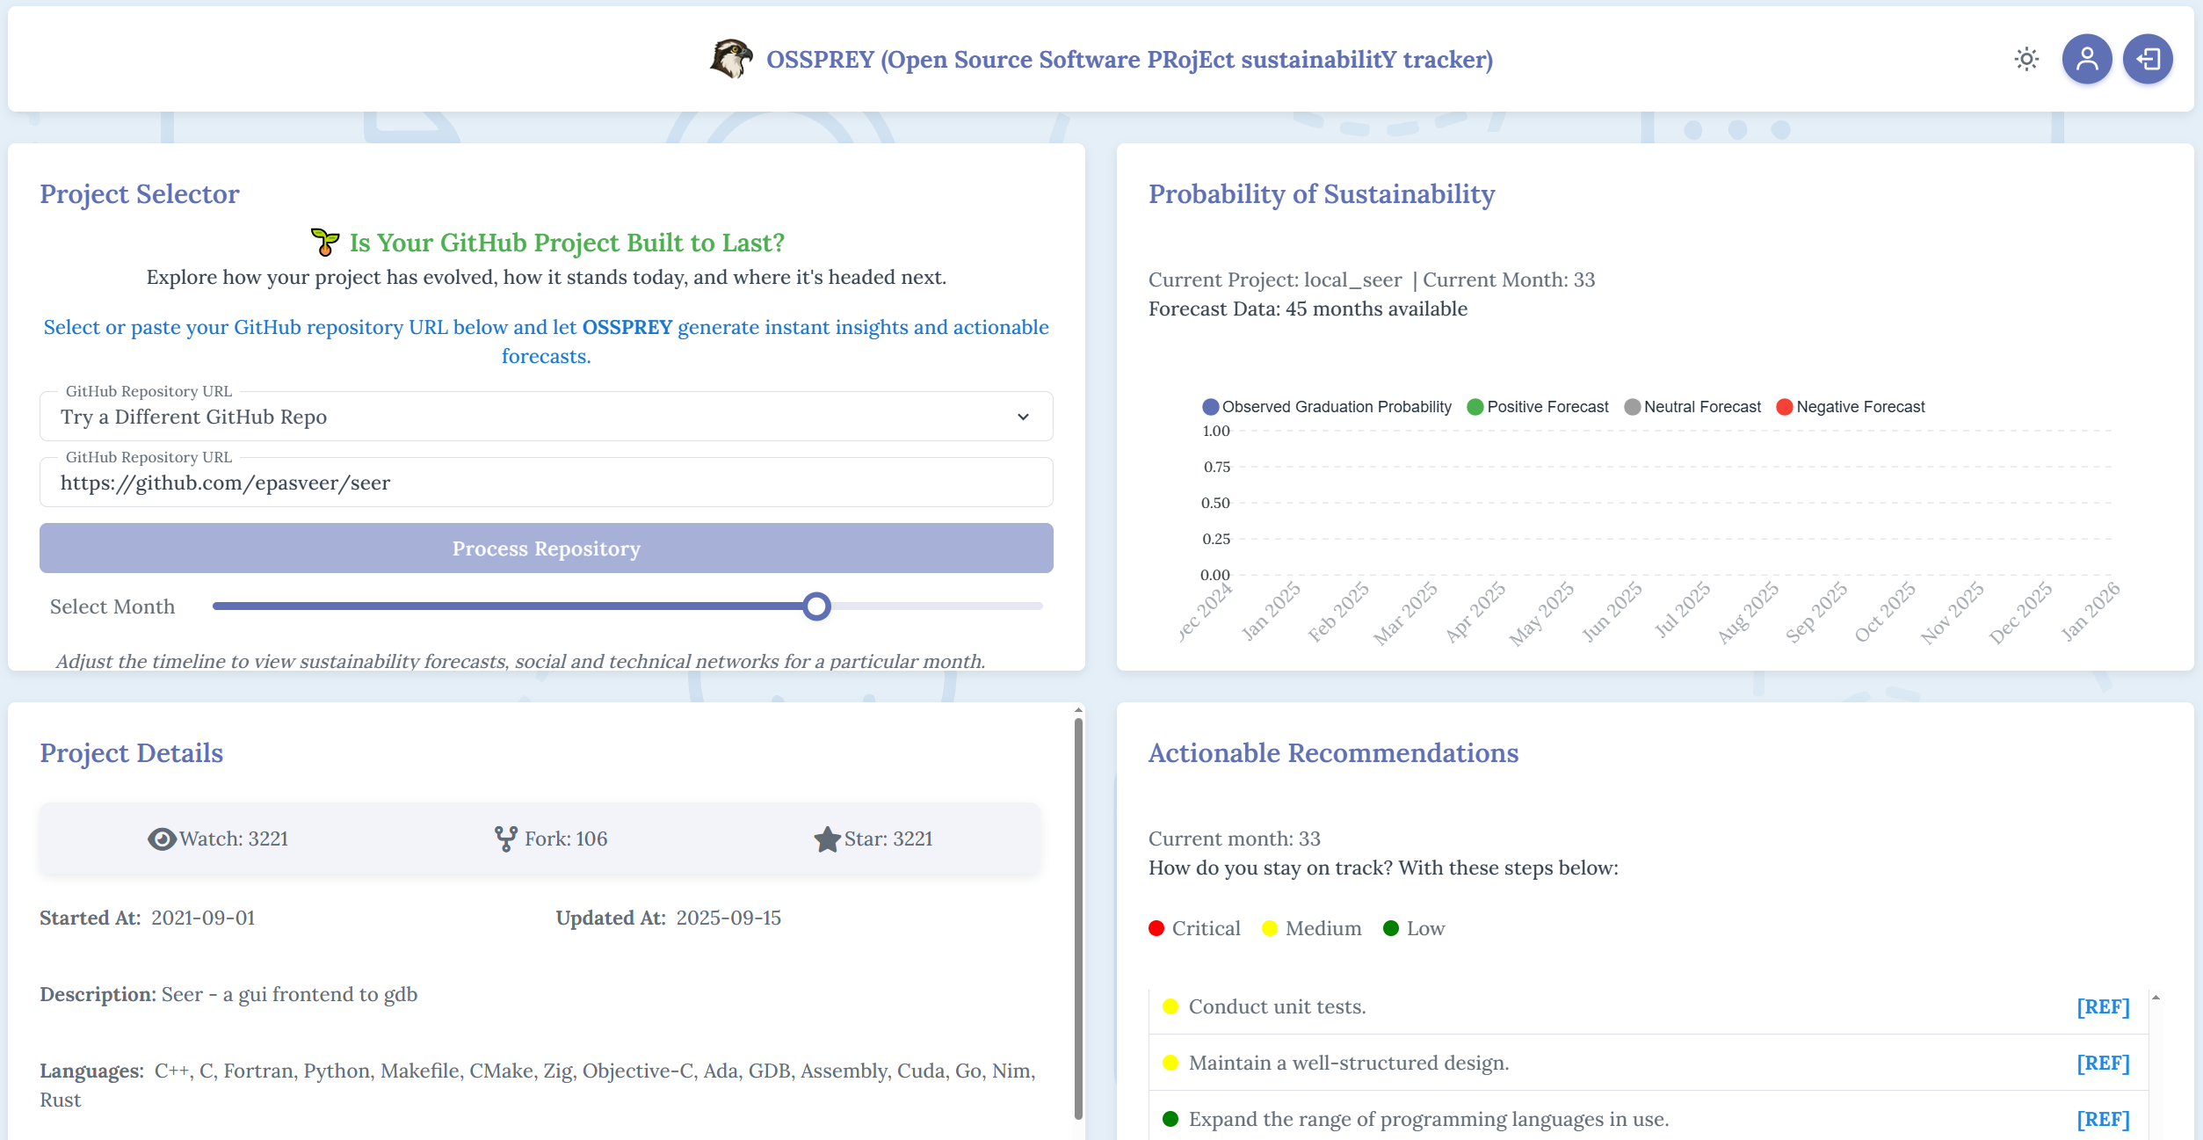
Task: Toggle light/dark theme with the sun icon
Action: pyautogui.click(x=2026, y=58)
